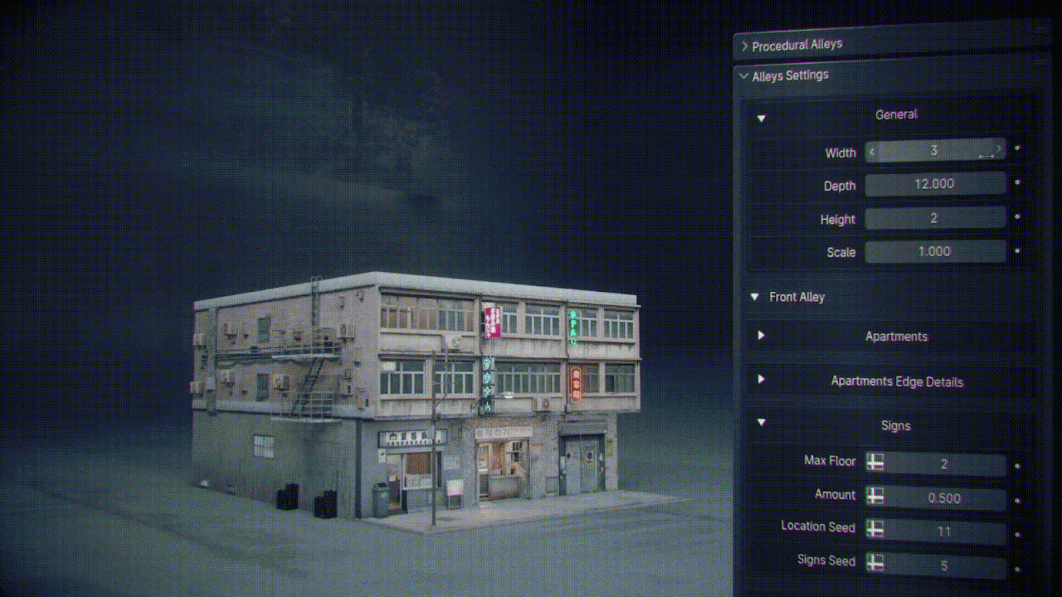Click the animate dot beside Width
The width and height of the screenshot is (1062, 597).
point(1018,148)
